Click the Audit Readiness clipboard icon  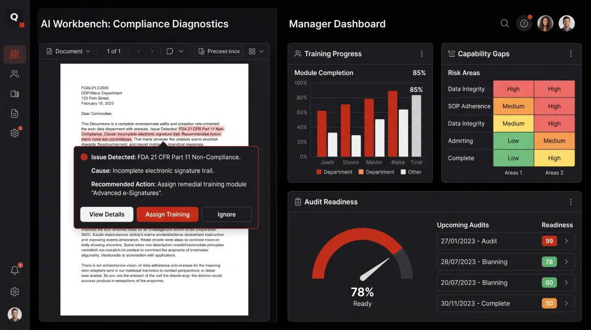click(x=298, y=202)
